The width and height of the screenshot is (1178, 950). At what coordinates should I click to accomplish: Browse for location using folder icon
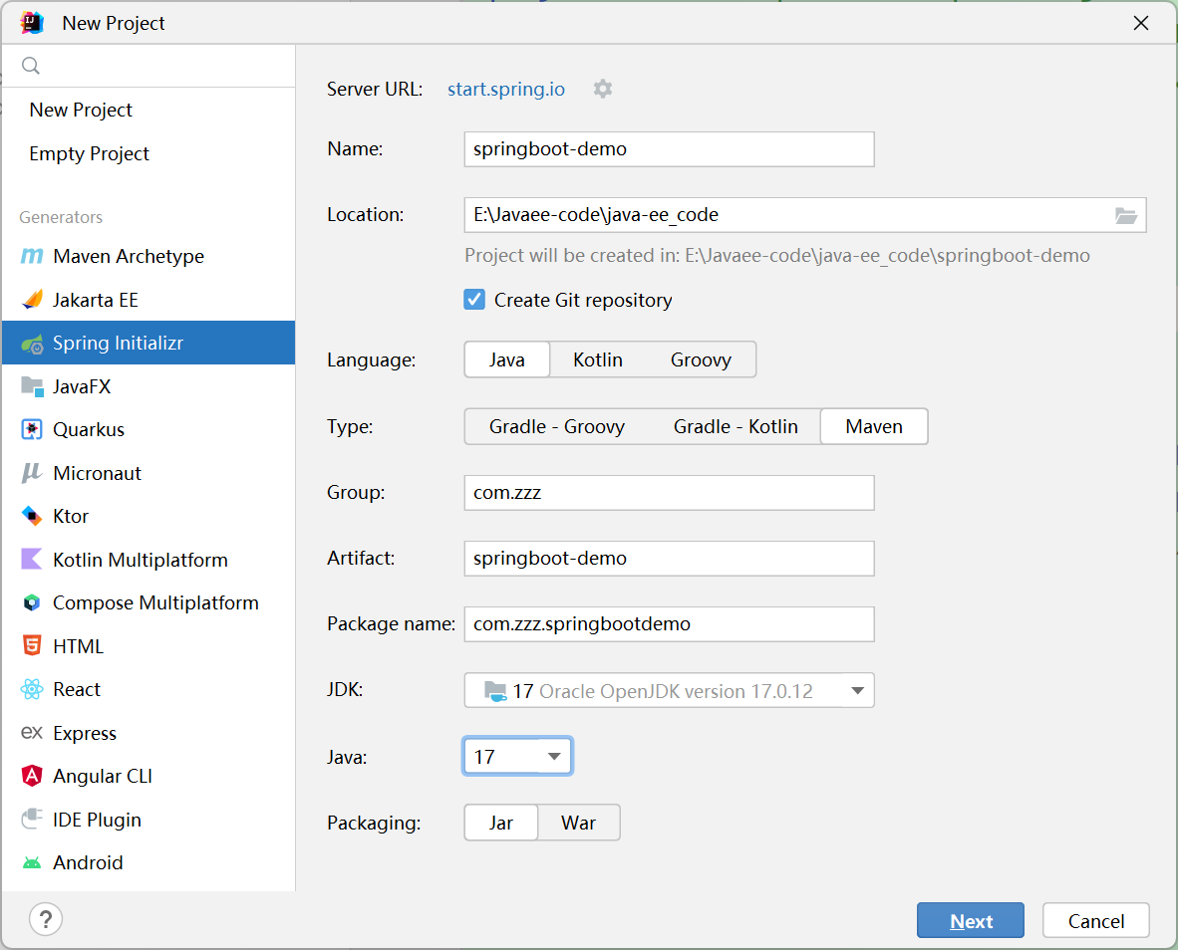1125,215
